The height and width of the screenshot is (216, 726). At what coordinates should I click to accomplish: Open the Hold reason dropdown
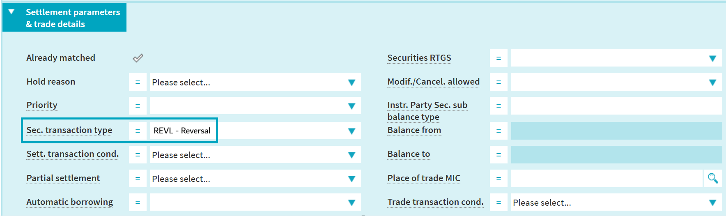coord(351,83)
